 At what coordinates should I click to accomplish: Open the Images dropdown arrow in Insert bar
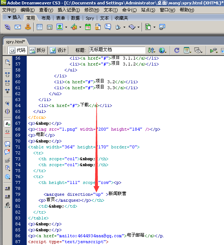pos(66,27)
